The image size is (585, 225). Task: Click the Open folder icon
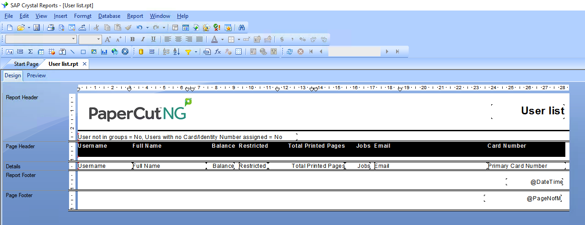(x=21, y=27)
